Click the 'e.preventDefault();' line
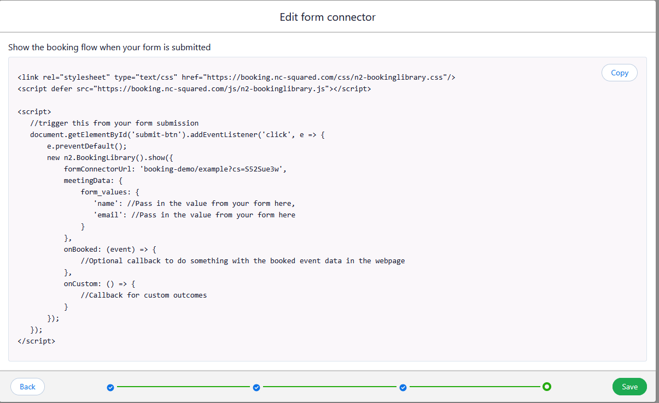The width and height of the screenshot is (659, 403). click(87, 146)
